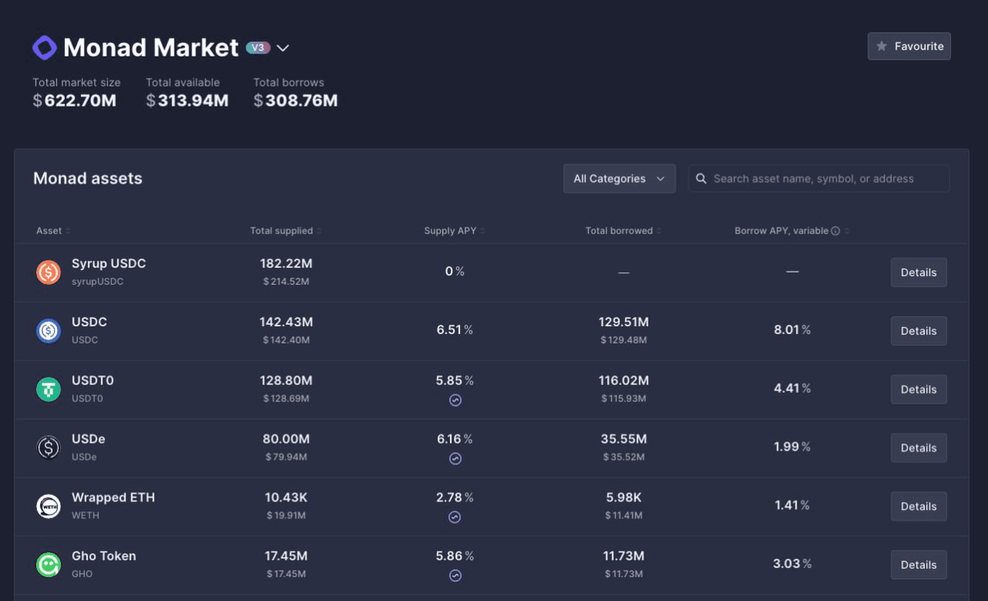Click the star icon in Favourite button

pos(881,46)
